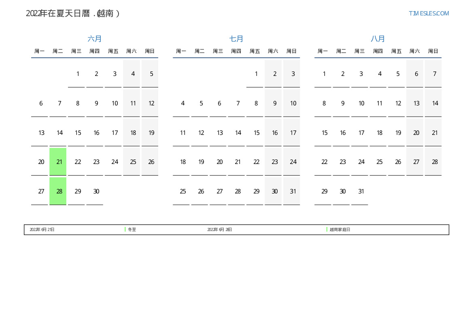Select August 31 on Wednesday
473x334 pixels.
tap(360, 191)
